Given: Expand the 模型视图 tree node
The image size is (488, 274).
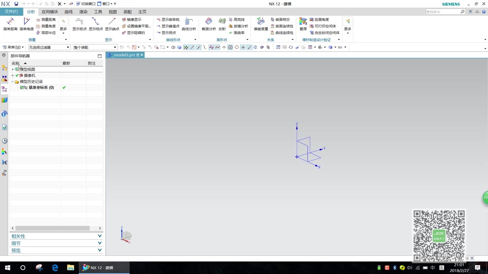Looking at the screenshot, I should [x=13, y=69].
